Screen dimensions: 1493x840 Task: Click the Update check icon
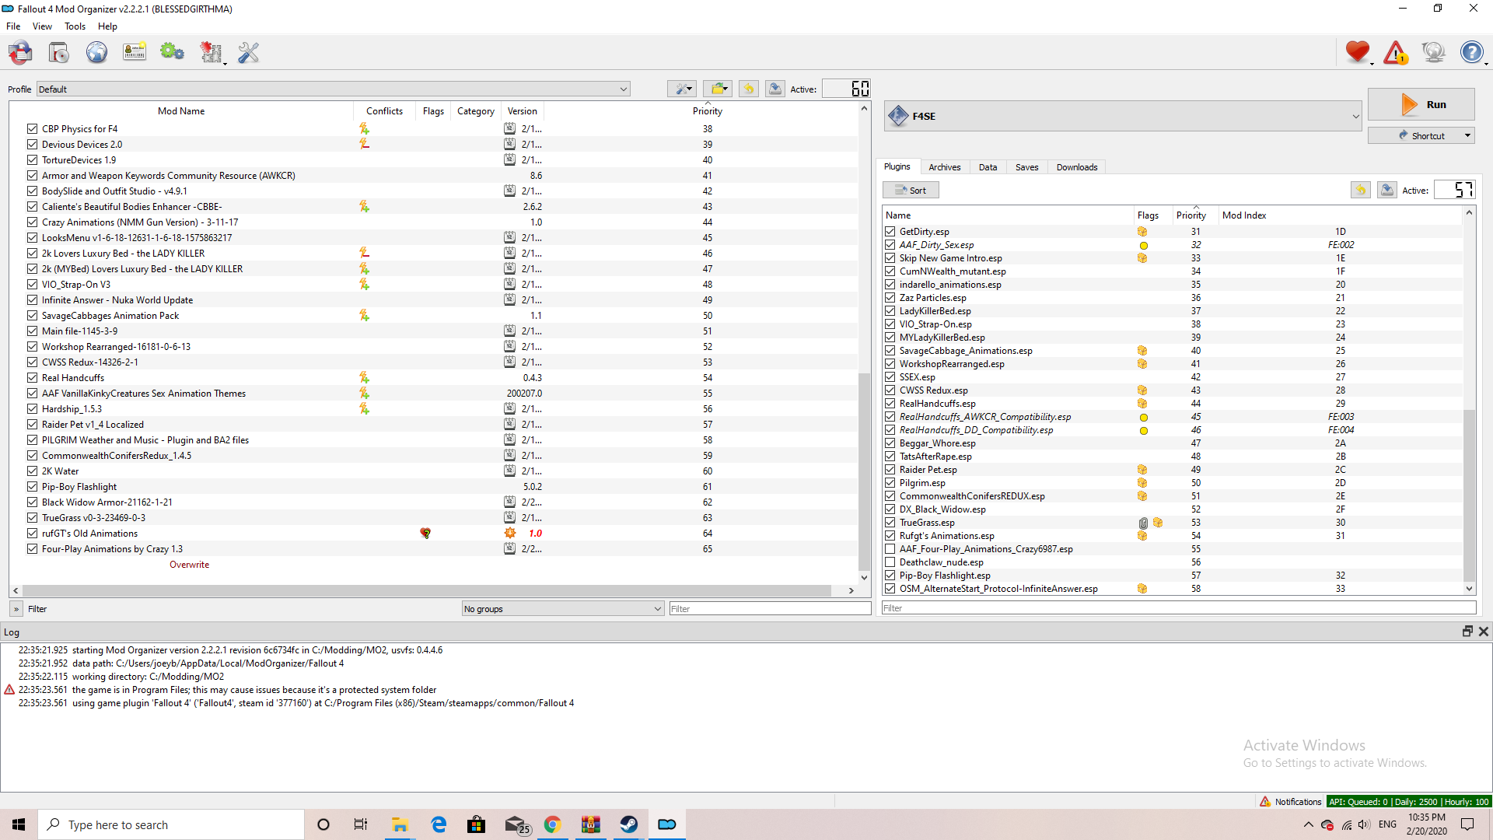(x=1433, y=52)
